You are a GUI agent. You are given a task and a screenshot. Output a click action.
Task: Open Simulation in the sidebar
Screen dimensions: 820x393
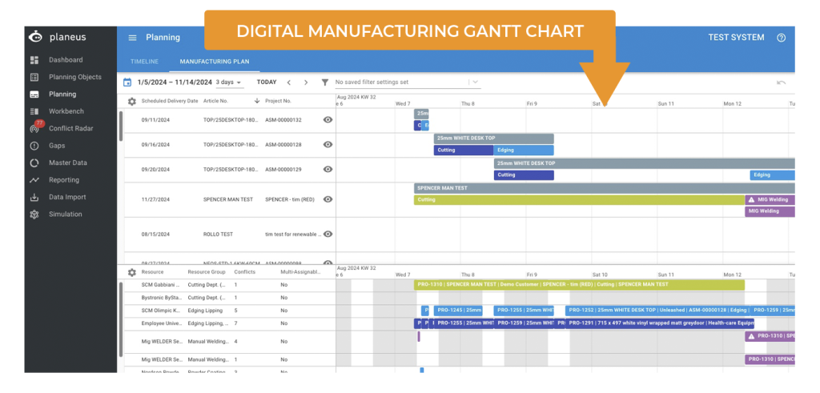66,215
